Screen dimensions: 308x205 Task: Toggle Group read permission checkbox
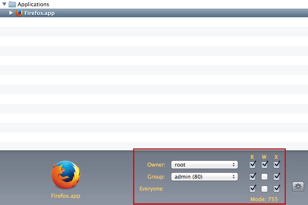(x=252, y=176)
